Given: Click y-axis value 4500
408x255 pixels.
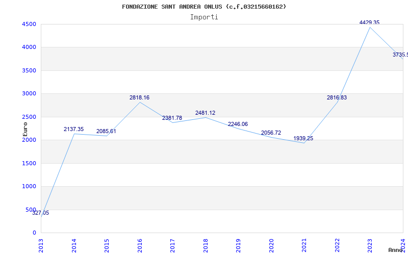Looking at the screenshot, I should (29, 24).
